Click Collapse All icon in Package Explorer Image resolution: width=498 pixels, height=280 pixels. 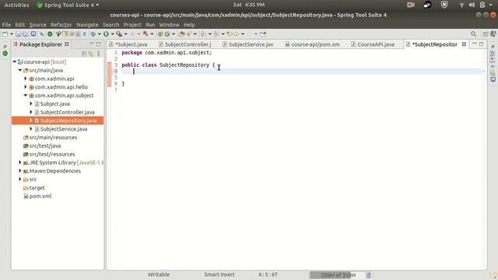(84, 54)
